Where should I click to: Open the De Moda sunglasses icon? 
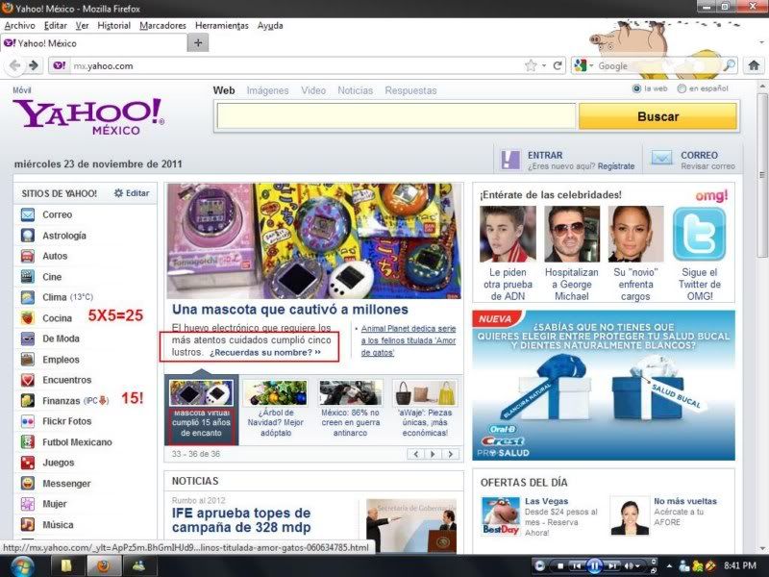click(x=28, y=339)
